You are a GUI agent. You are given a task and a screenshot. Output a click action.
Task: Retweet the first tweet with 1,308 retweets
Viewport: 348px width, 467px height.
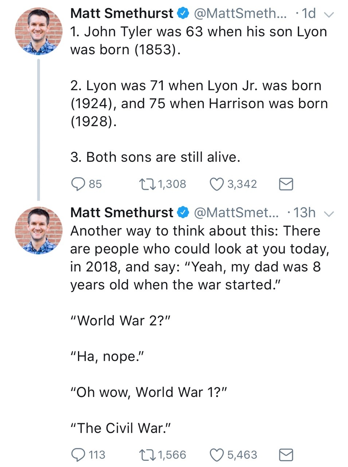(148, 184)
